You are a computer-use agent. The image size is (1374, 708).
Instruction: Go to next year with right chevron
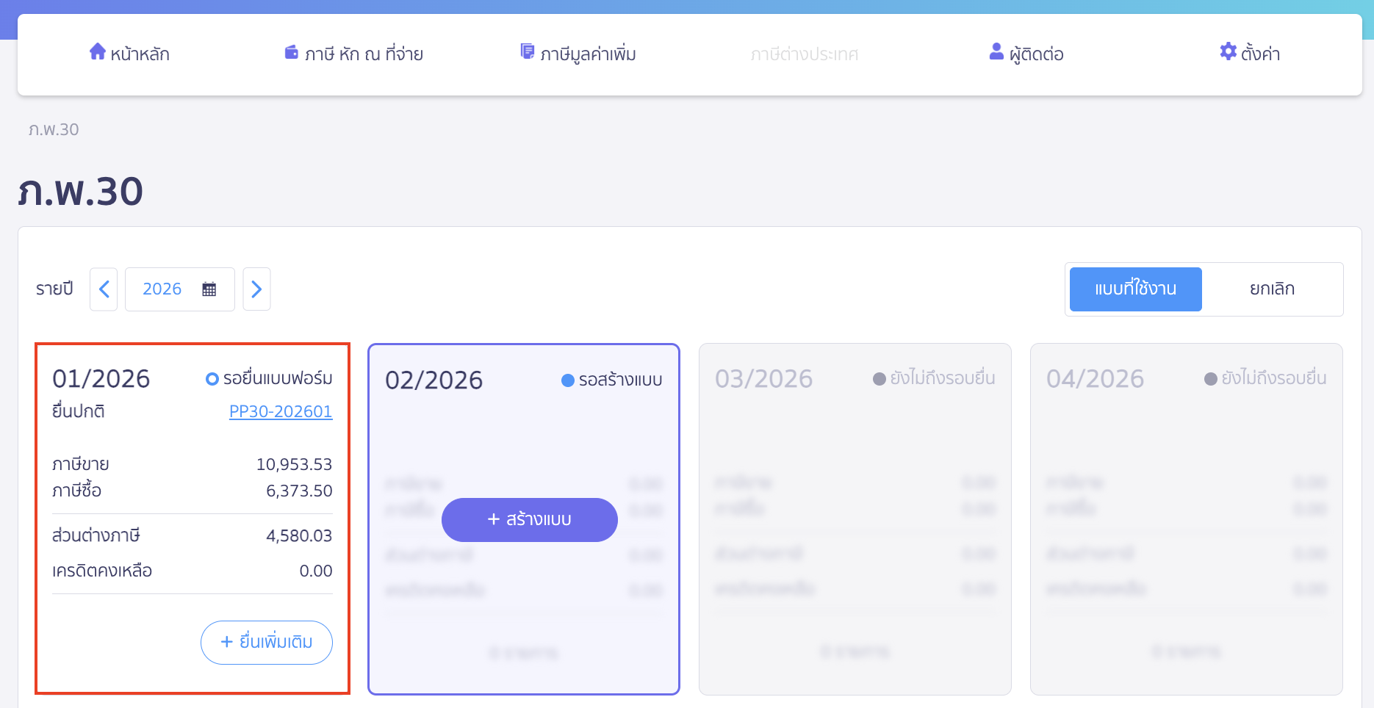tap(256, 289)
